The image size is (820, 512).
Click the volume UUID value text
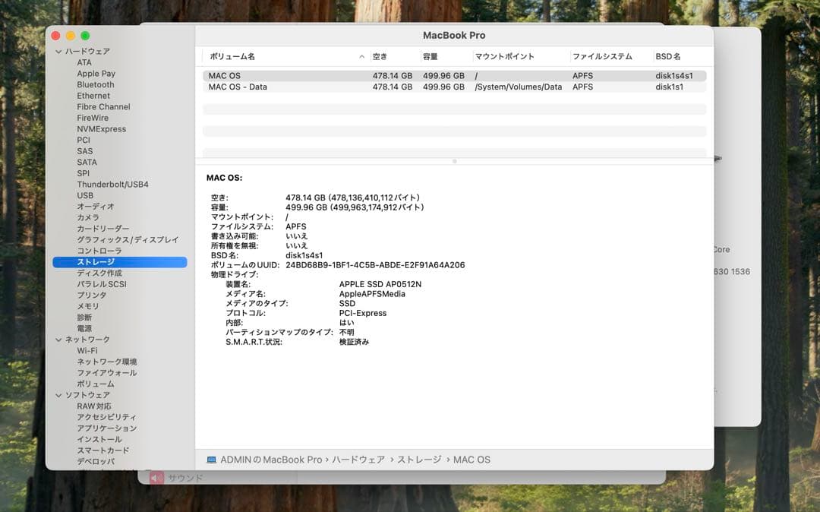[375, 265]
